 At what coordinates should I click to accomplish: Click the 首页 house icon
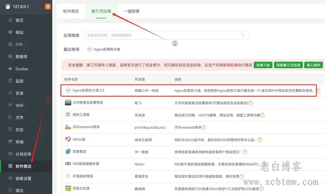point(10,20)
